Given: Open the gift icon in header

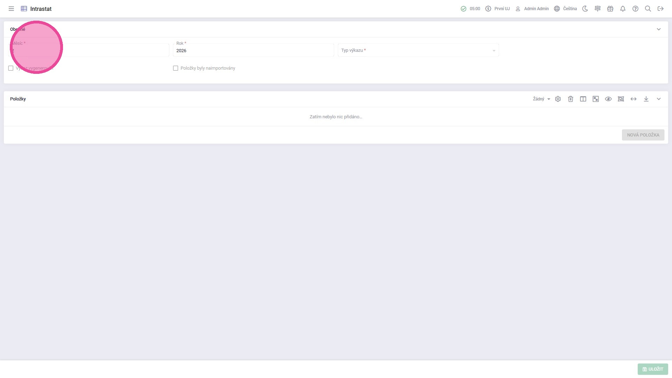Looking at the screenshot, I should pyautogui.click(x=610, y=9).
